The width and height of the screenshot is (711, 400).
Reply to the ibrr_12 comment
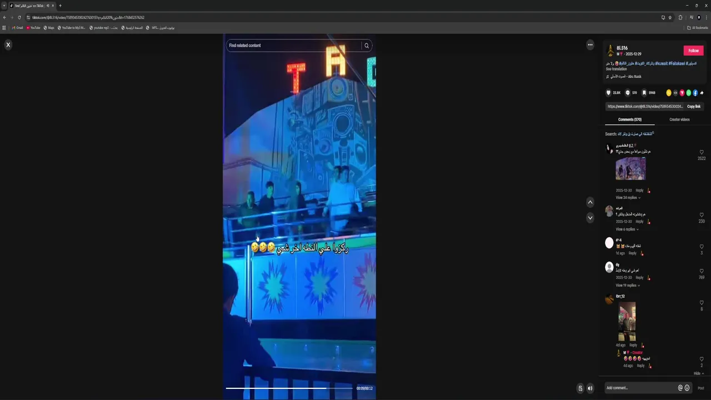[x=633, y=345]
